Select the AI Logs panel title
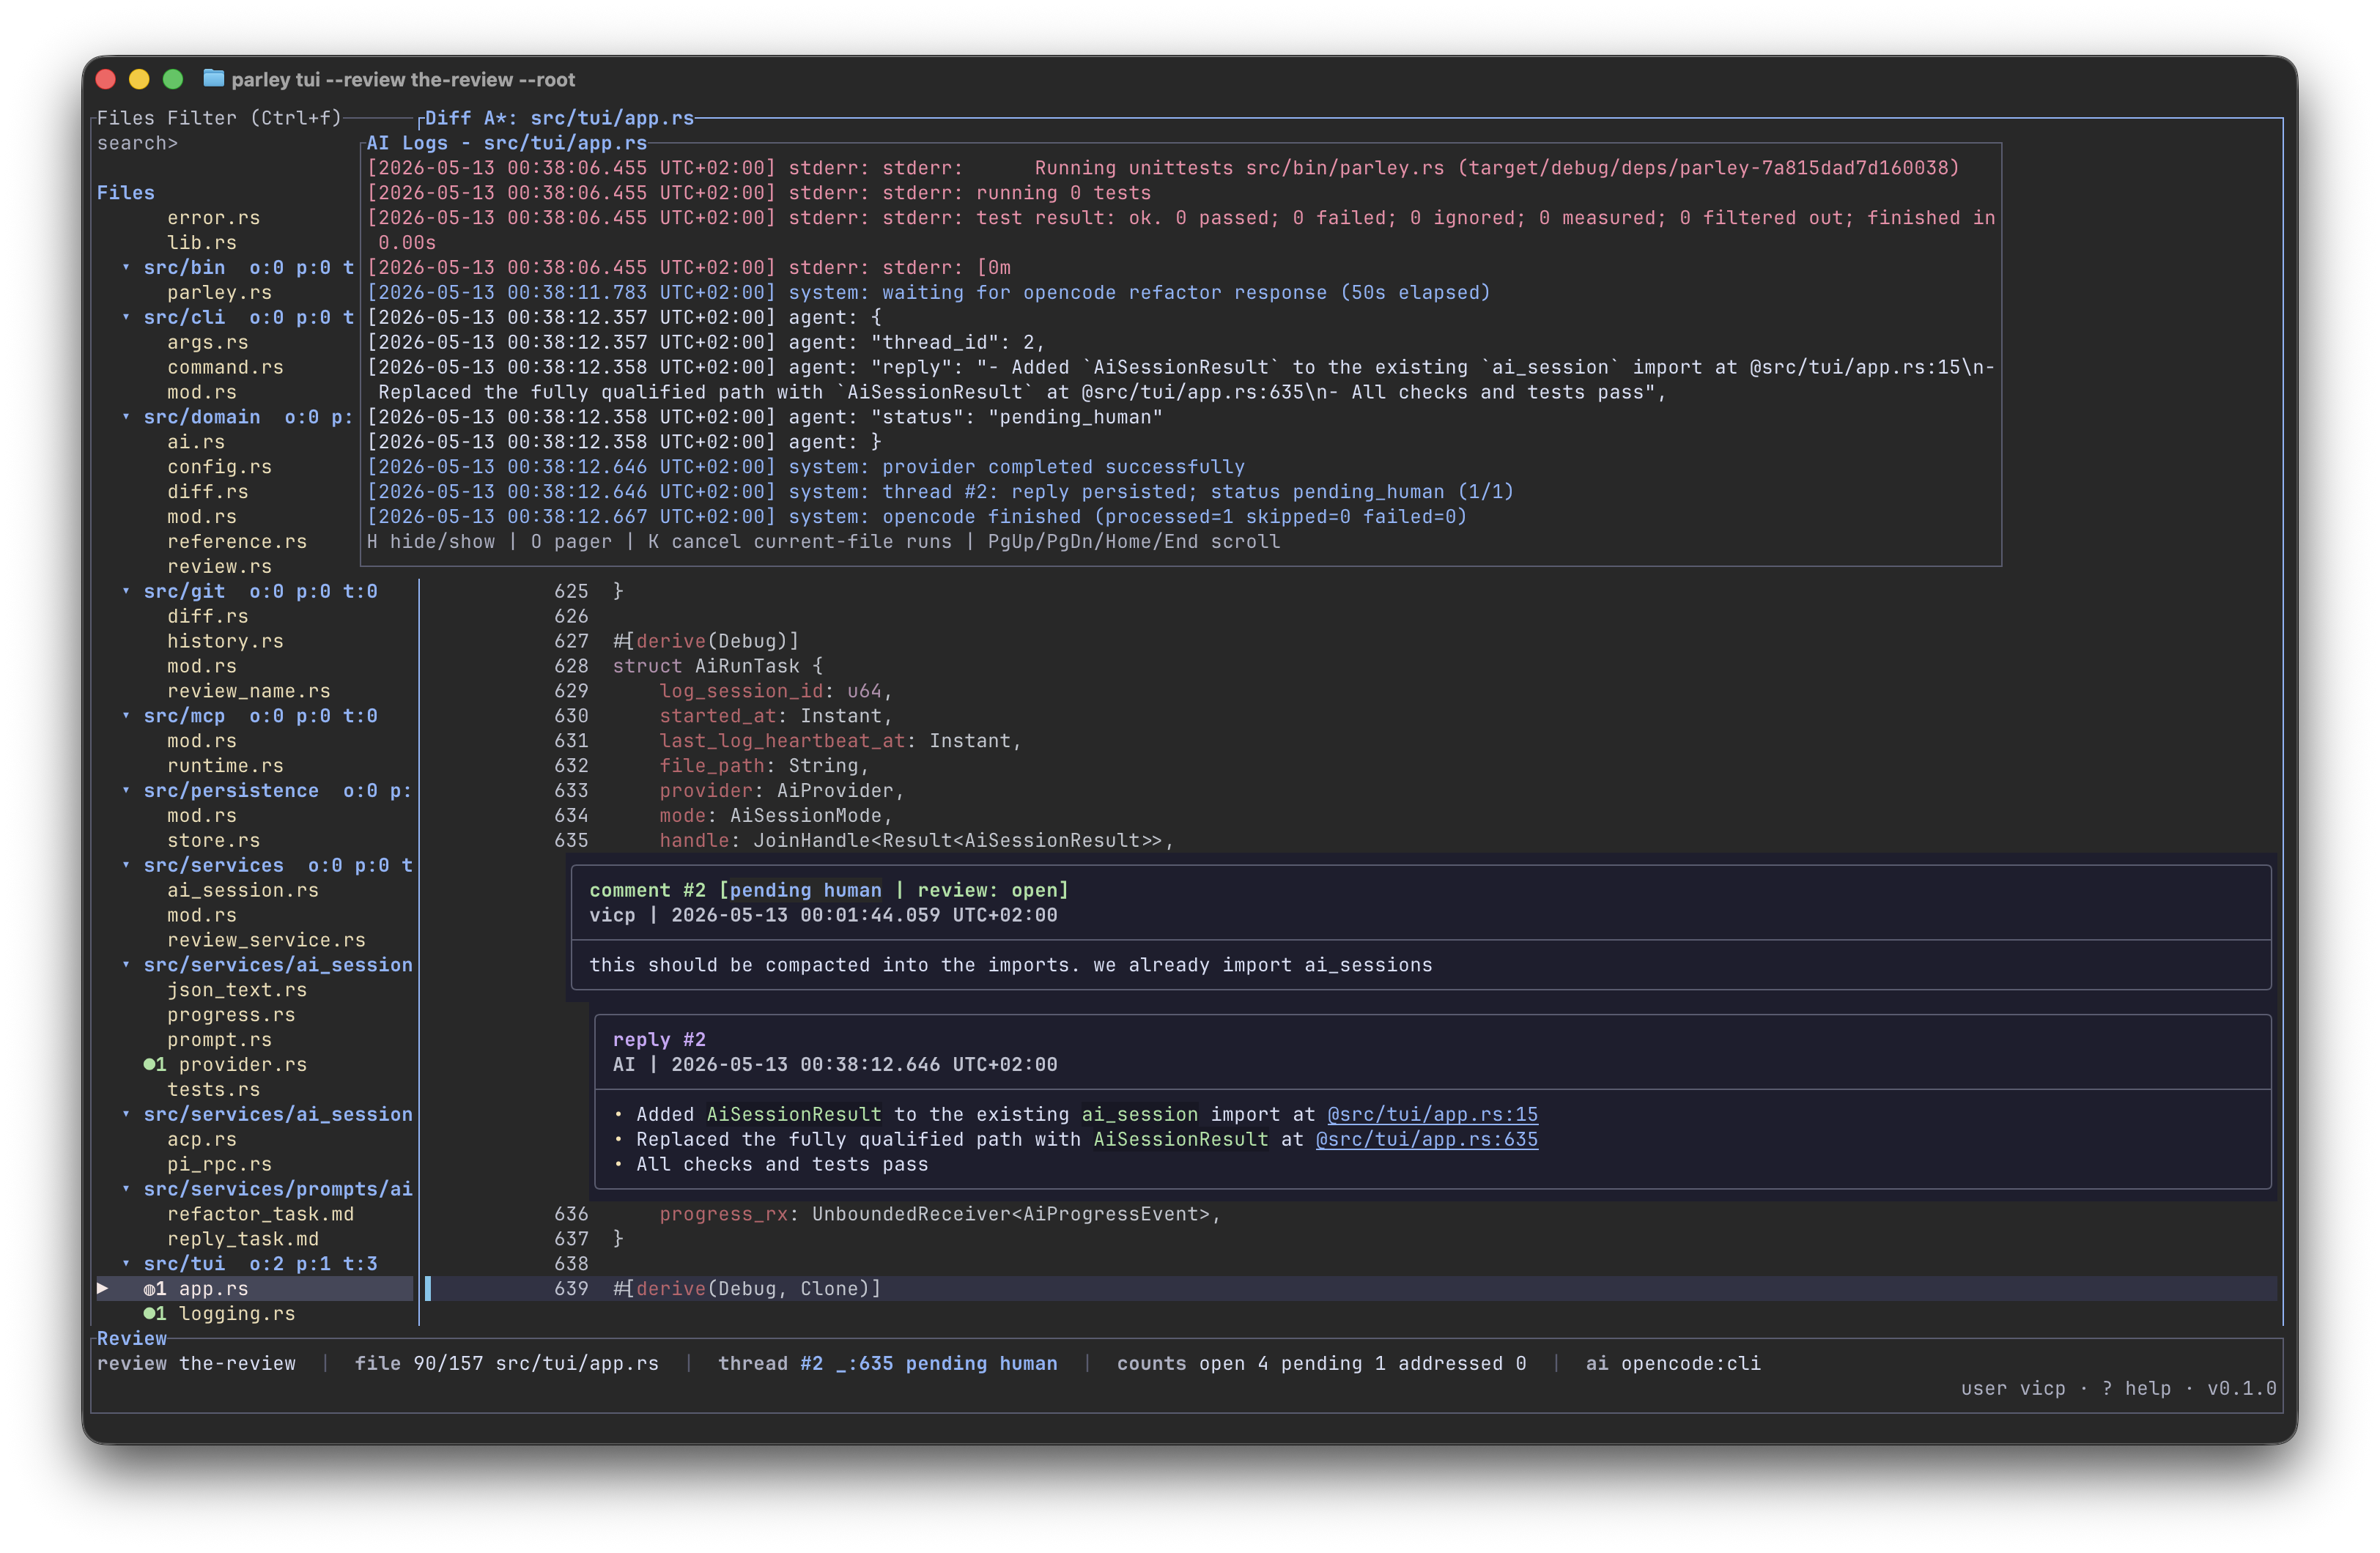2380x1553 pixels. tap(507, 143)
